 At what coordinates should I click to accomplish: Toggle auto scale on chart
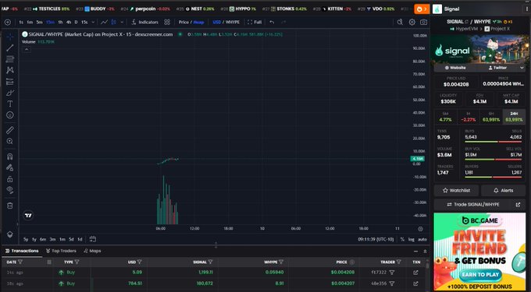click(422, 239)
